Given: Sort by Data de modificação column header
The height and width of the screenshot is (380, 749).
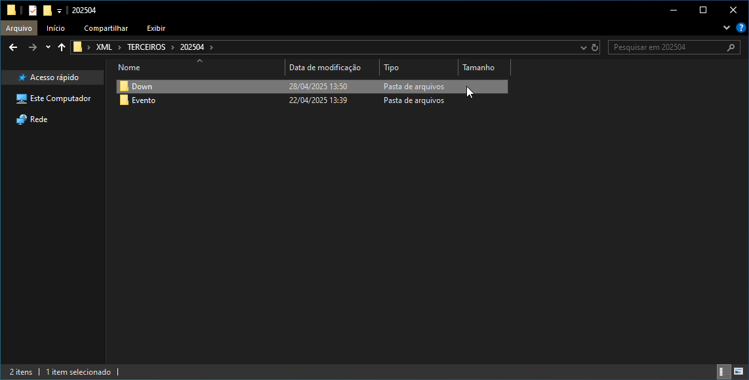Looking at the screenshot, I should [x=325, y=68].
